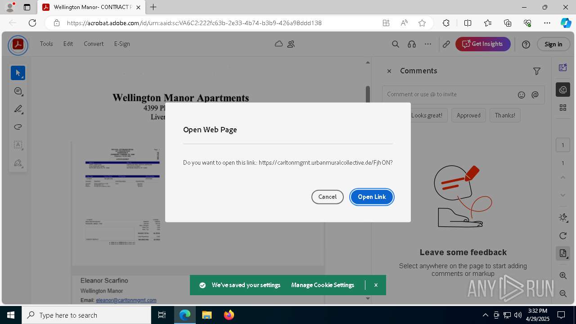Viewport: 576px width, 324px height.
Task: Click the read aloud headphones icon
Action: point(411,44)
